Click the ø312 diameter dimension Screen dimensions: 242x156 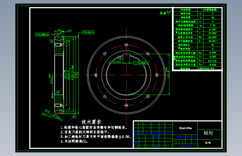[x=75, y=75]
